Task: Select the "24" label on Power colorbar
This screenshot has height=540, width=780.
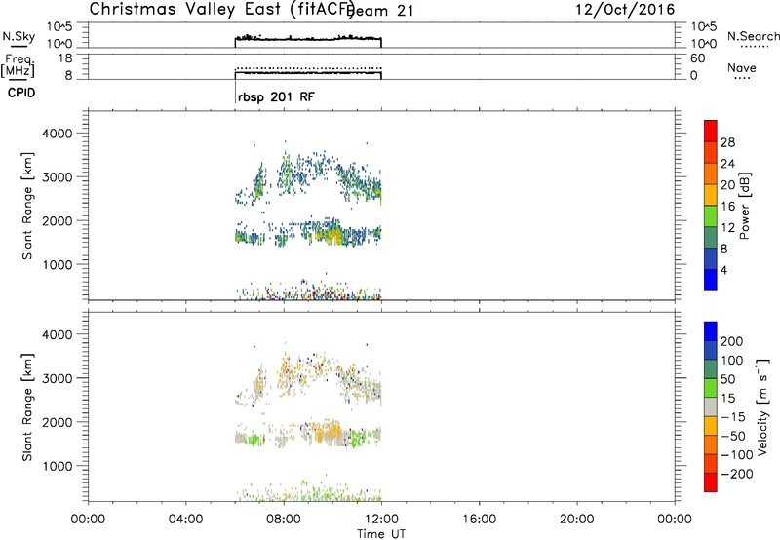Action: [727, 164]
